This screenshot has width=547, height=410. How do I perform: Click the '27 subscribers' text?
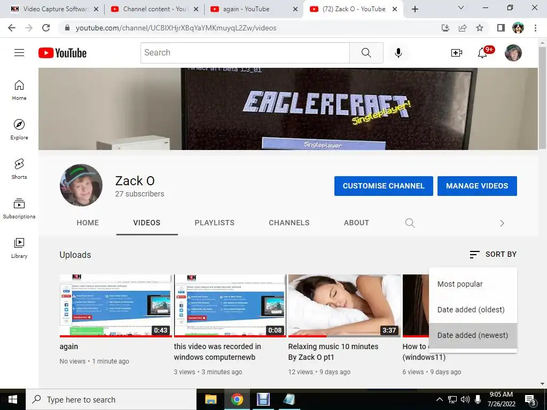[x=139, y=194]
